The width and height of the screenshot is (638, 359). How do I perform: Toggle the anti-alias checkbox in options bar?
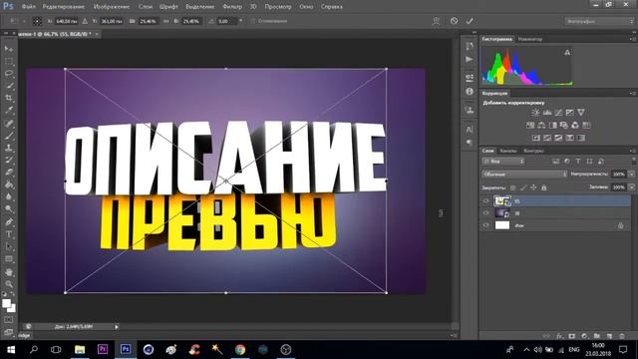(253, 21)
